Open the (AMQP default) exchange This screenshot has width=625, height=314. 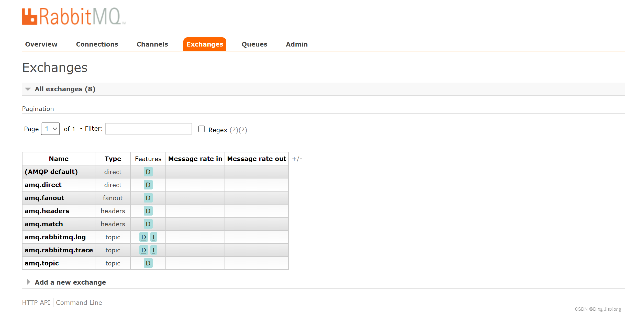tap(51, 172)
